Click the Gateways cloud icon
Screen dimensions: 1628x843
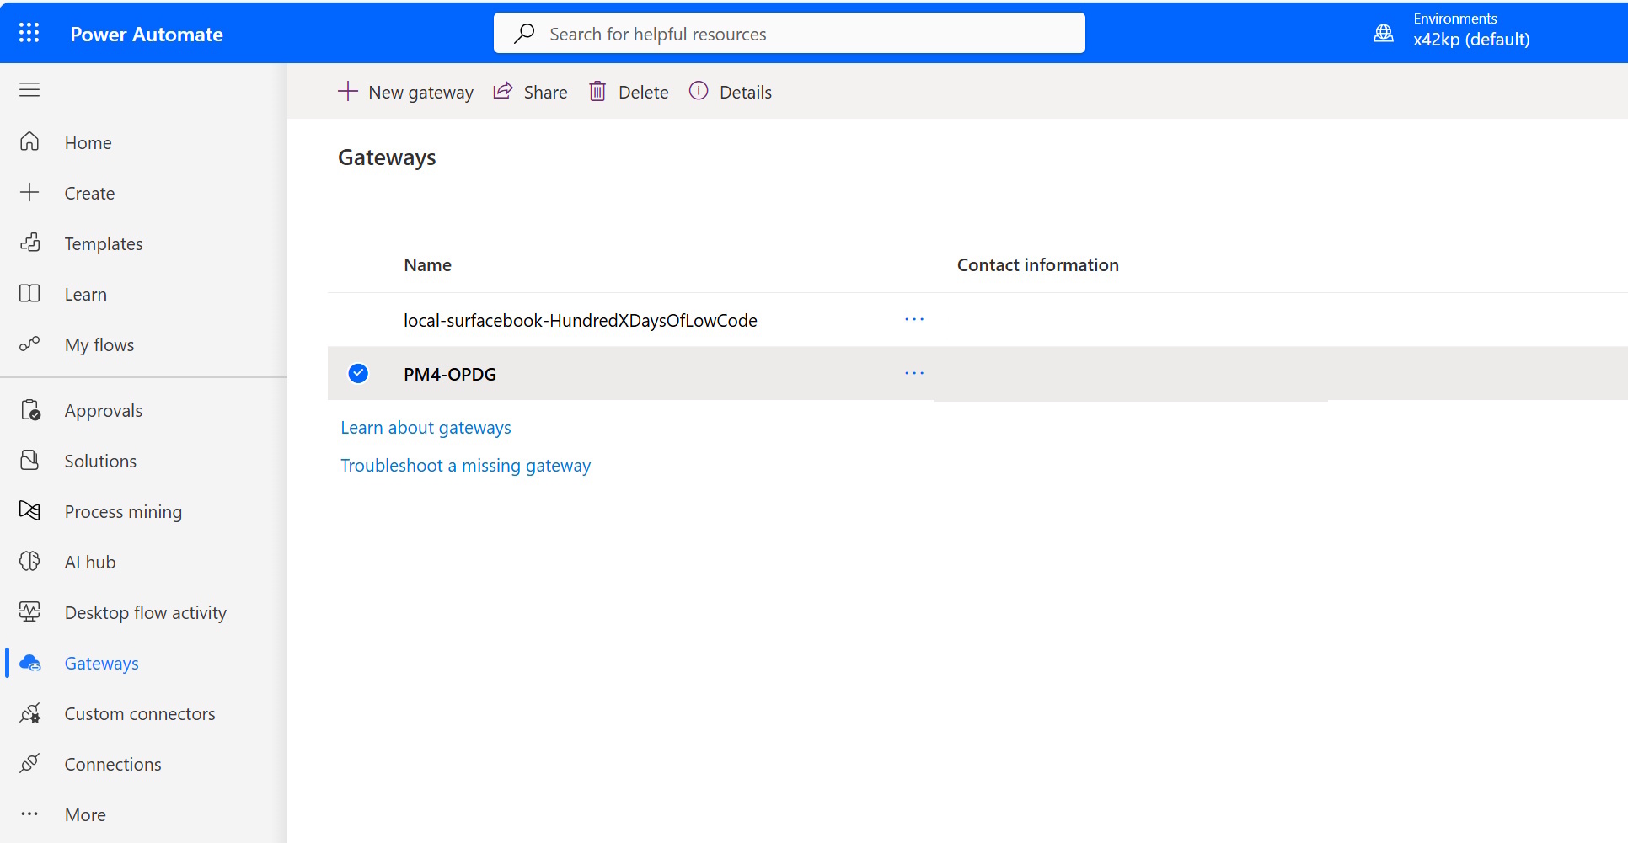point(29,663)
